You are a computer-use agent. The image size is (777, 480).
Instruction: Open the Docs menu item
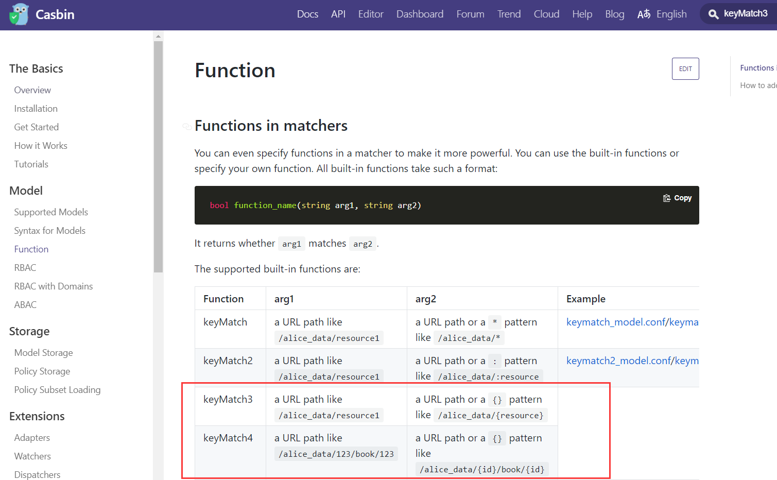pyautogui.click(x=307, y=14)
